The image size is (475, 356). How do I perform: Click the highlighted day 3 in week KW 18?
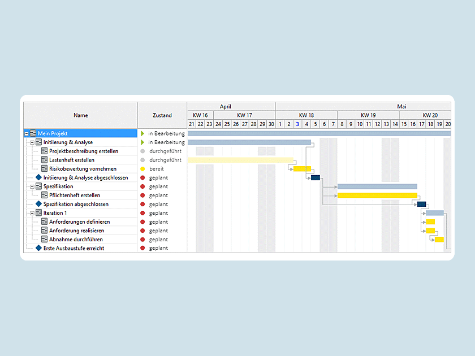point(297,123)
